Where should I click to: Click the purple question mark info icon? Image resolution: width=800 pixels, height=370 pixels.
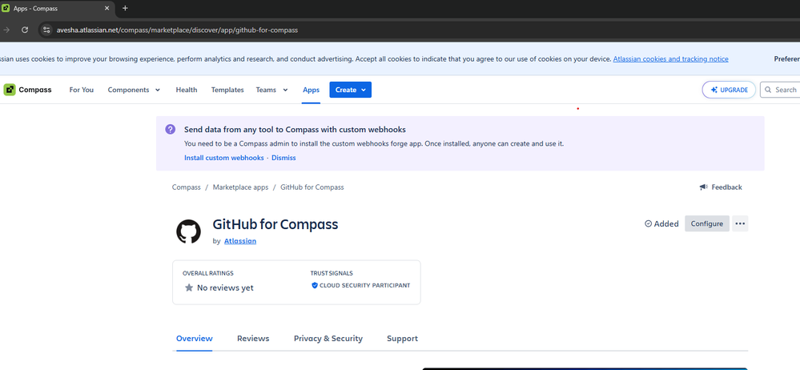pos(171,130)
